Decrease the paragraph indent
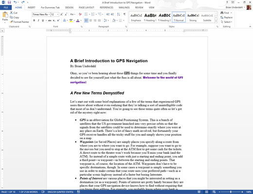This screenshot has height=194, width=253. [108, 15]
